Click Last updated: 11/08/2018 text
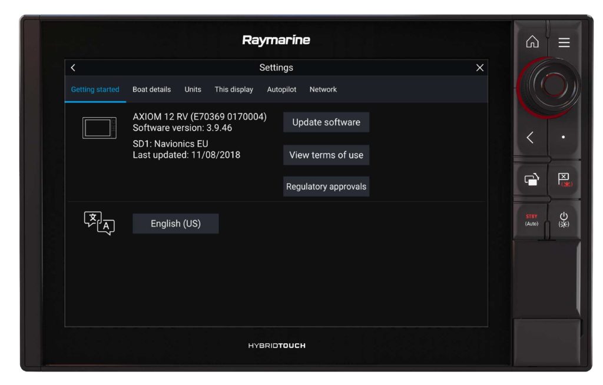The image size is (603, 385). pyautogui.click(x=187, y=155)
